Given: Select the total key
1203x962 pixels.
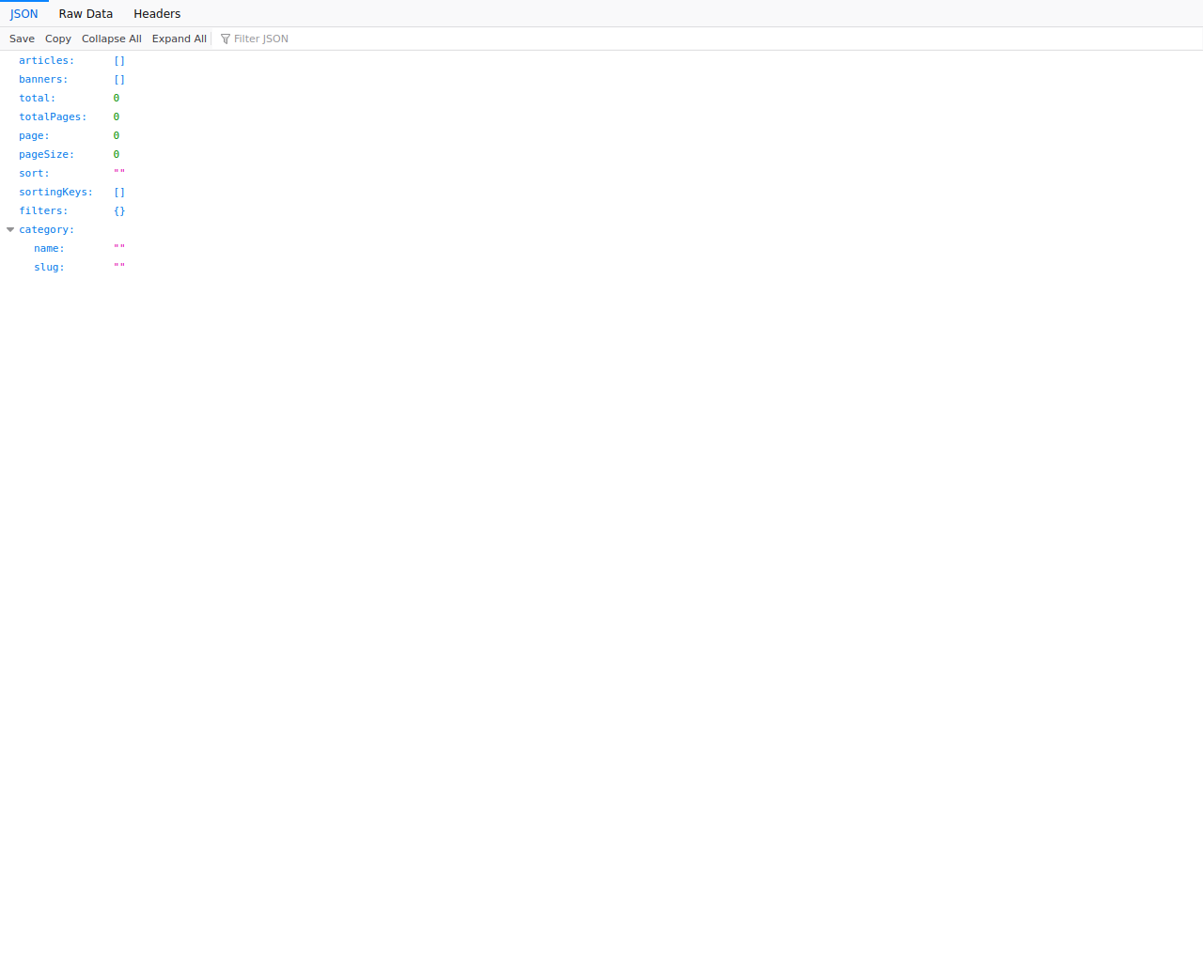Looking at the screenshot, I should [38, 98].
